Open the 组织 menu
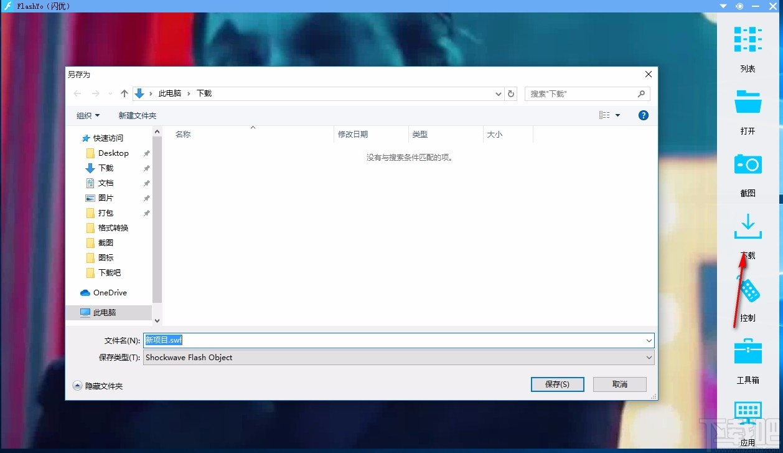The image size is (783, 453). (88, 115)
